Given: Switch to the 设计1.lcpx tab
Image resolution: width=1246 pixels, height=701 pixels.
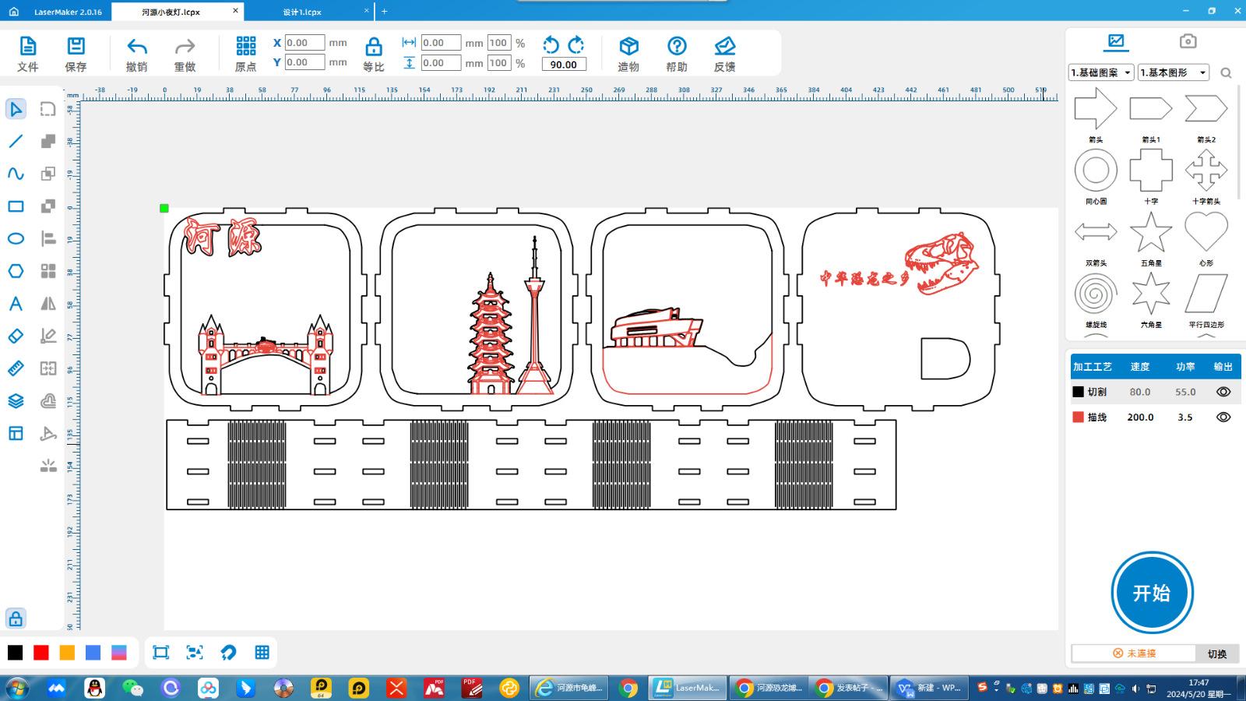Looking at the screenshot, I should coord(302,12).
